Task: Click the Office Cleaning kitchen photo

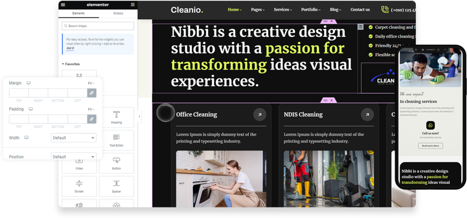Action: 221,179
